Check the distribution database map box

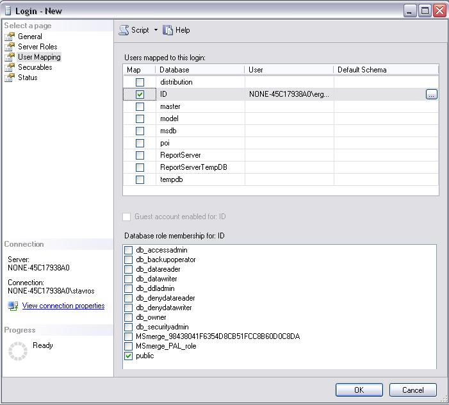click(x=140, y=82)
